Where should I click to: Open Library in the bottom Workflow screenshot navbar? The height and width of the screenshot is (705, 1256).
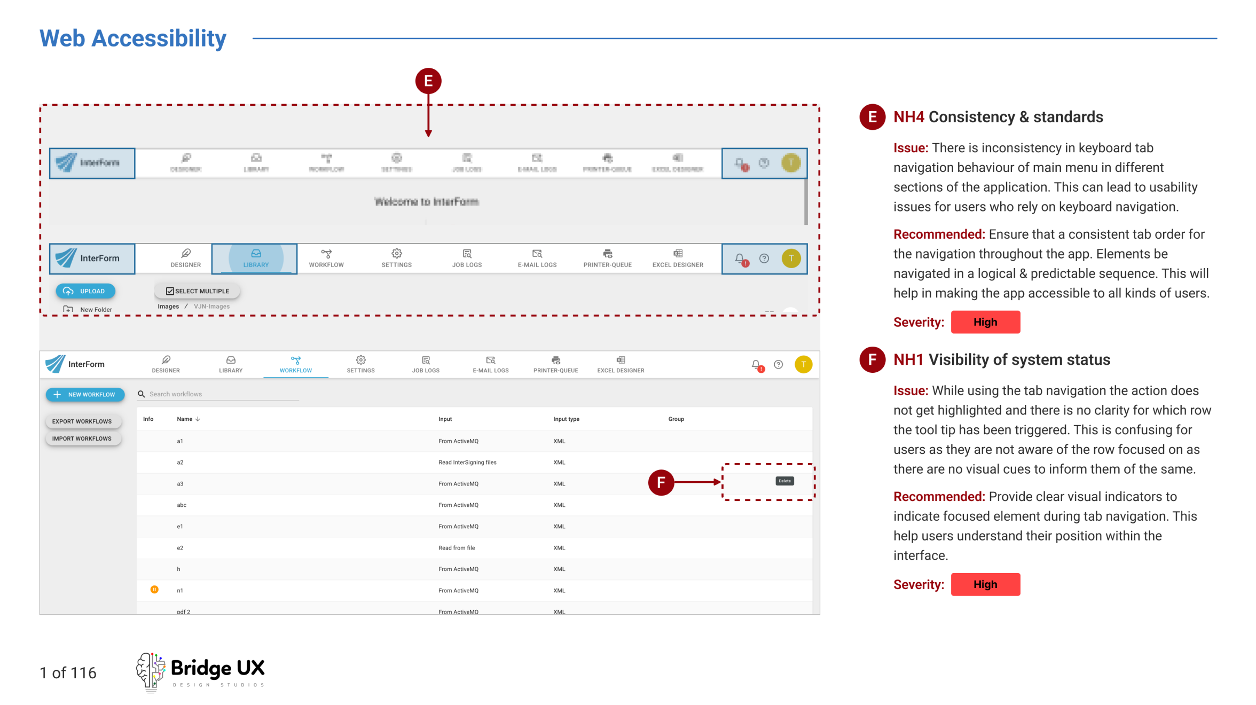tap(231, 365)
